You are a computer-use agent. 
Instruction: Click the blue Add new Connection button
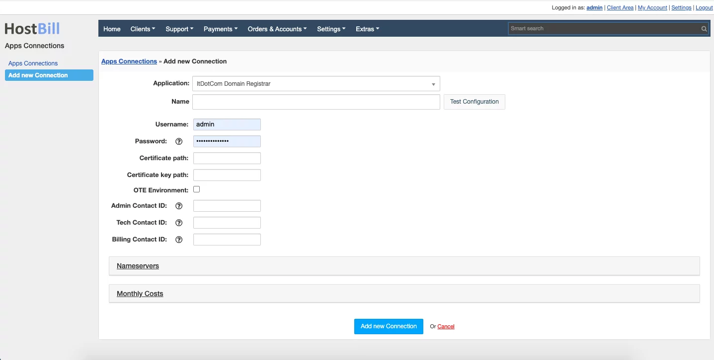pos(389,326)
